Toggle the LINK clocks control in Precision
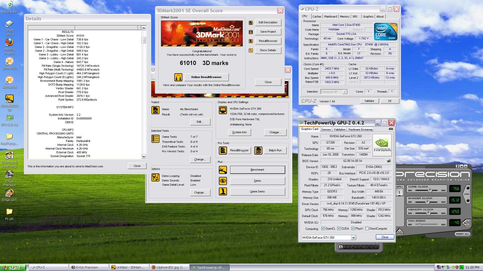 point(466,194)
